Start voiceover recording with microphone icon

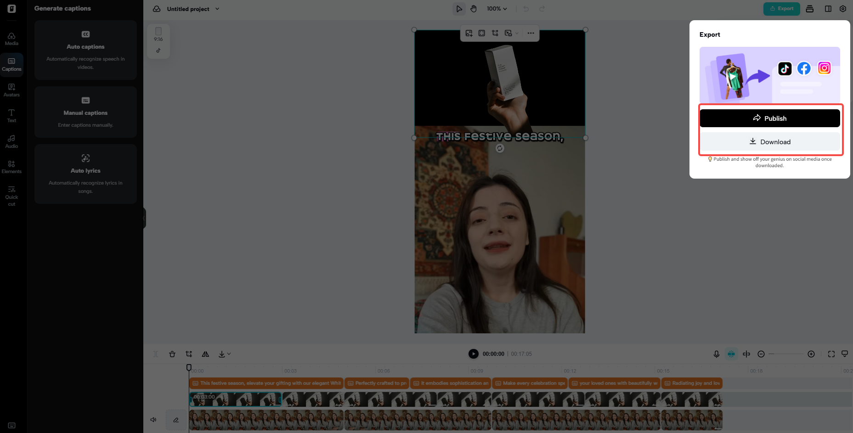click(716, 354)
